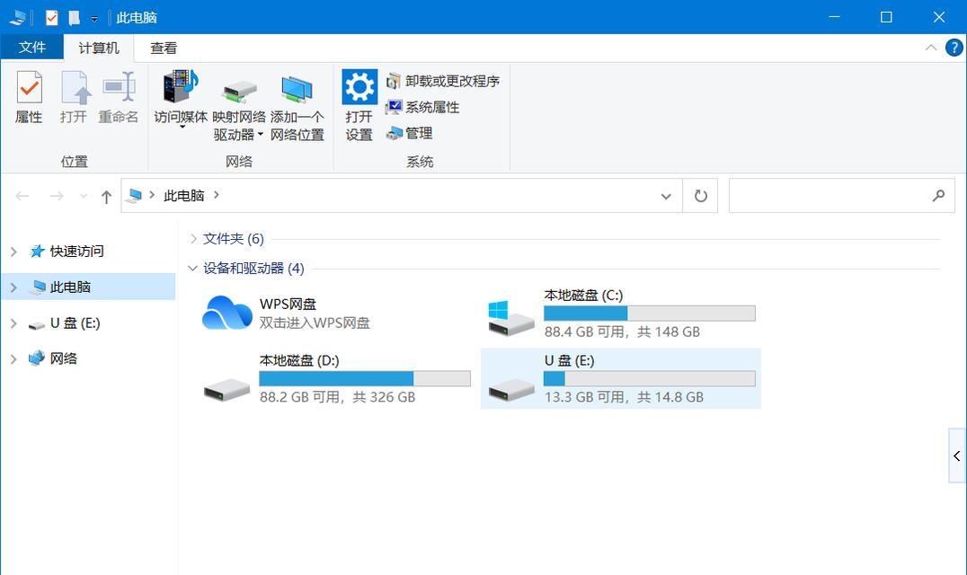
Task: Expand the 文件夹 (6) group
Action: (x=193, y=239)
